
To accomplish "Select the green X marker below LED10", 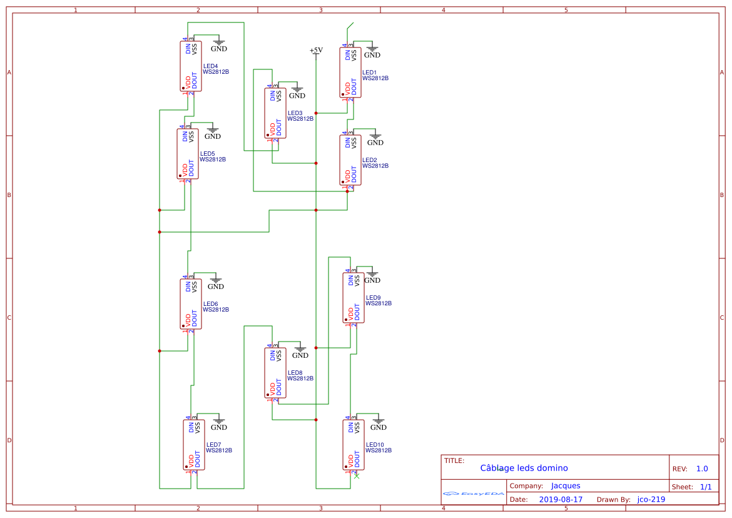I will [x=357, y=476].
